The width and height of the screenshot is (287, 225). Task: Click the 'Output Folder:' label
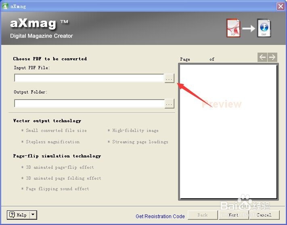pos(31,92)
